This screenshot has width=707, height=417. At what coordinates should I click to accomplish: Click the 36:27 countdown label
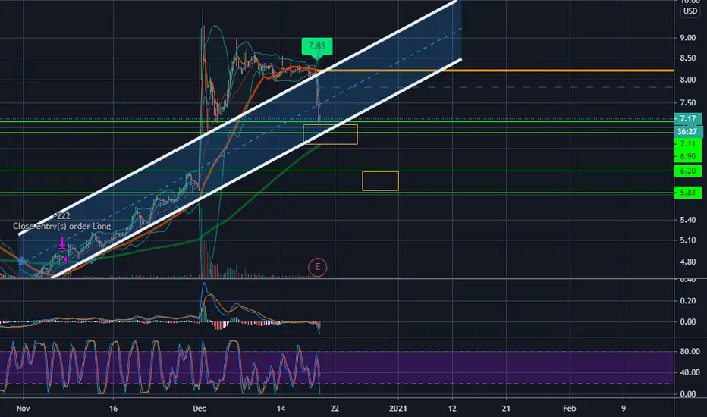coord(687,132)
